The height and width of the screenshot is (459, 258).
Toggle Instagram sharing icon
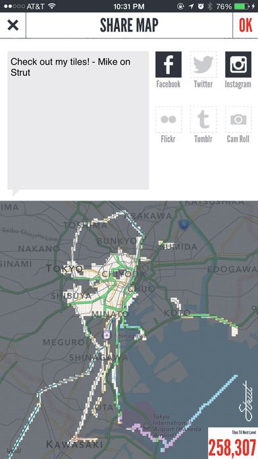238,65
